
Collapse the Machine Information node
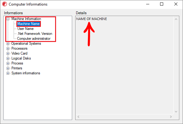click(8, 19)
